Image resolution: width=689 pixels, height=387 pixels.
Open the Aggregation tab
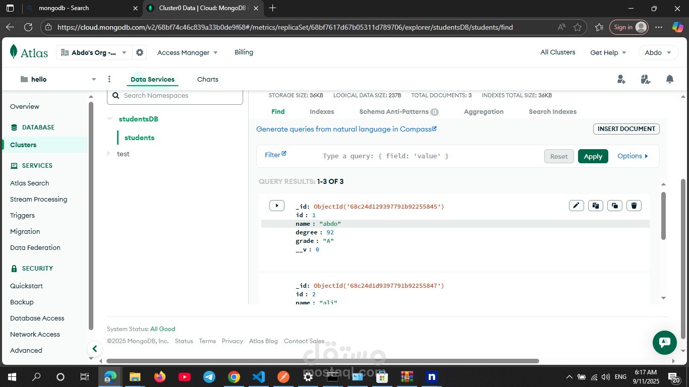[x=484, y=111]
